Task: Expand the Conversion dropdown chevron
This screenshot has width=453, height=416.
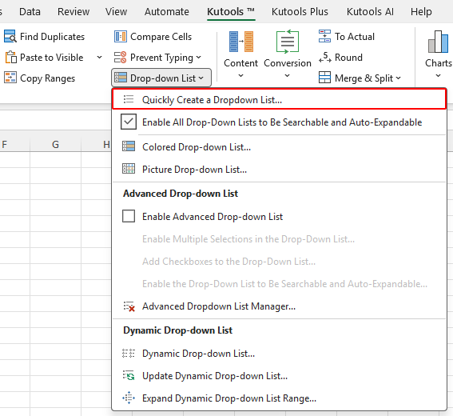Action: pyautogui.click(x=287, y=76)
